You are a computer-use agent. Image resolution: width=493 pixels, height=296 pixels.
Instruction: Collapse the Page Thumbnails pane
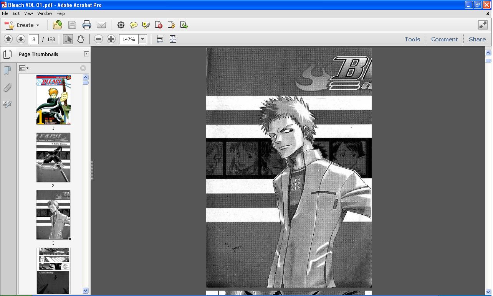tap(86, 54)
